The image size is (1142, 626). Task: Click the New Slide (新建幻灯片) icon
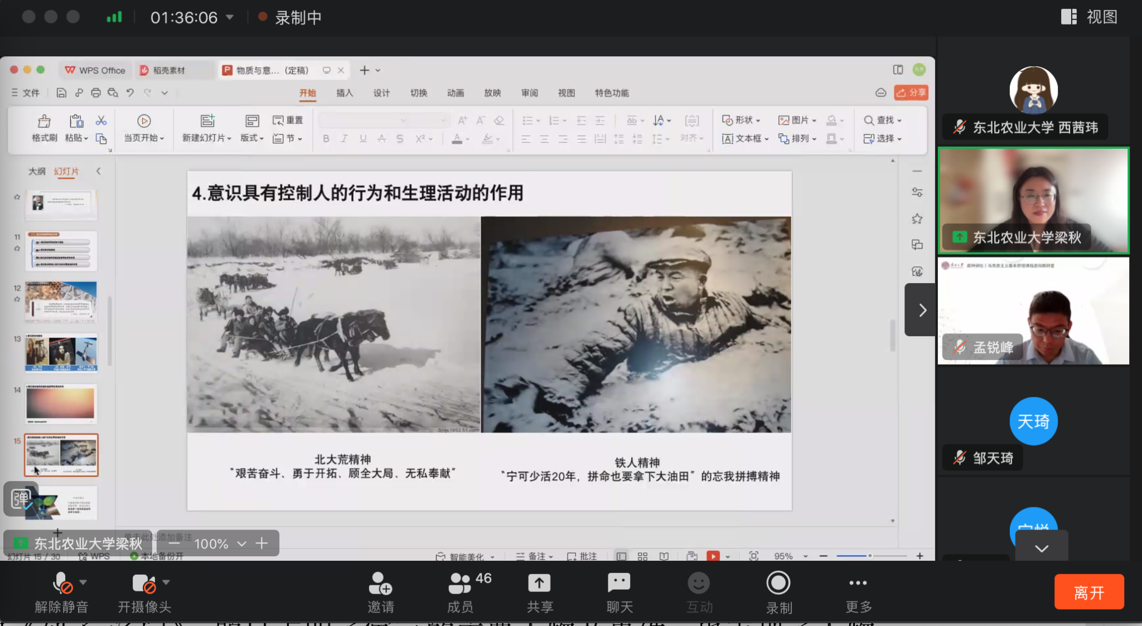click(x=207, y=122)
